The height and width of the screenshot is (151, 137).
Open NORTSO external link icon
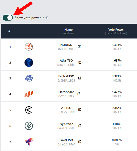coord(79,47)
